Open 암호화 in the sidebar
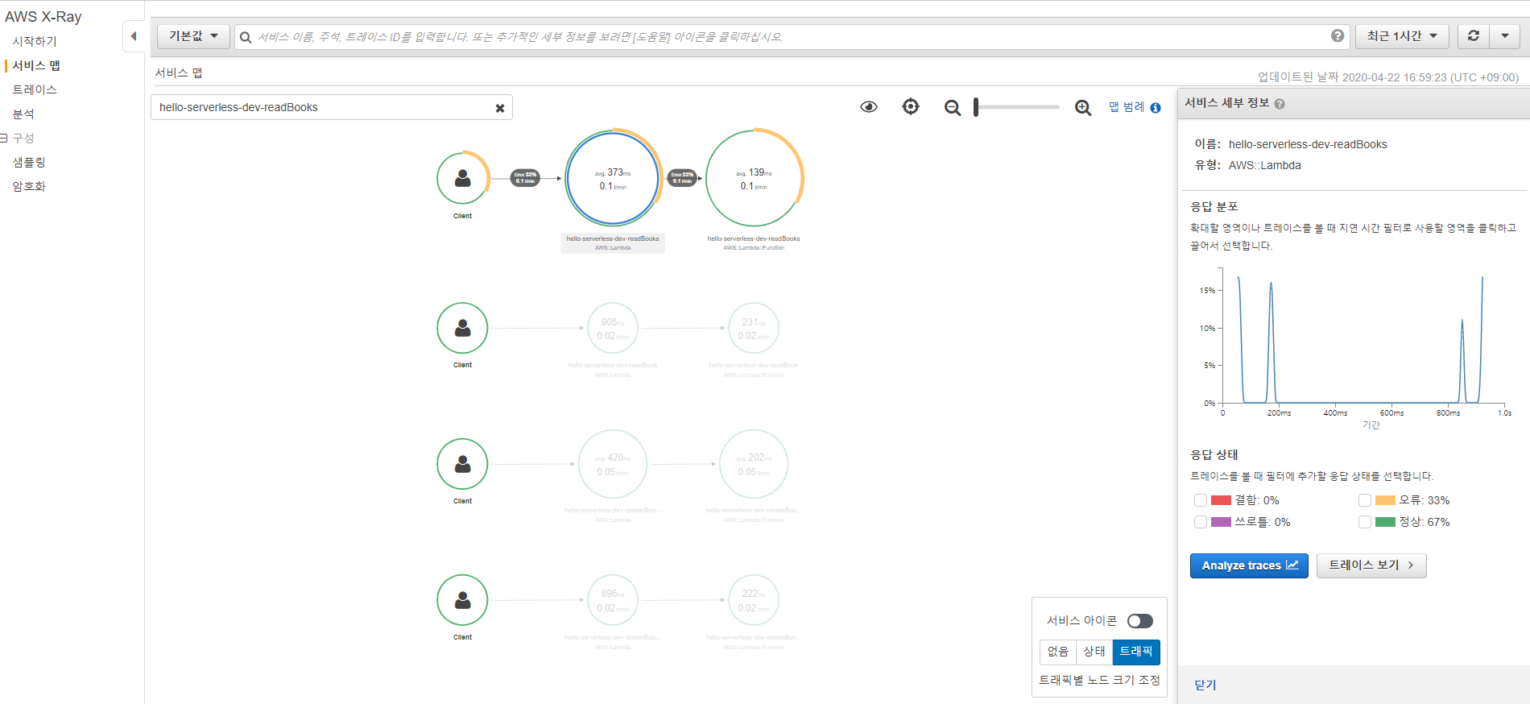Viewport: 1530px width, 704px height. point(29,186)
